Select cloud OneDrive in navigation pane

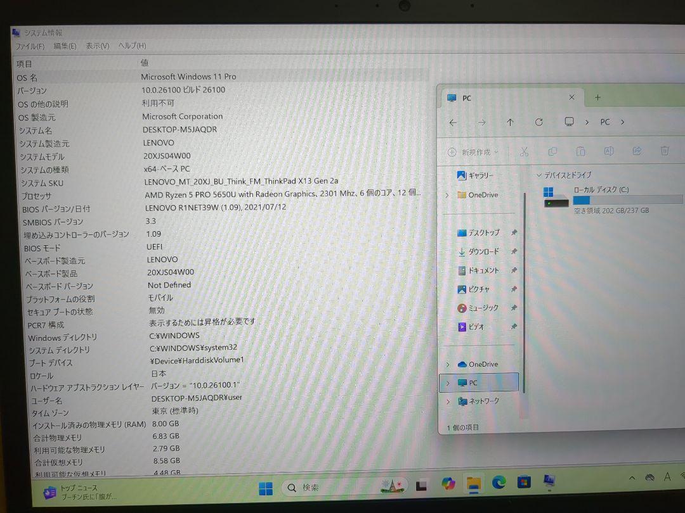point(478,364)
